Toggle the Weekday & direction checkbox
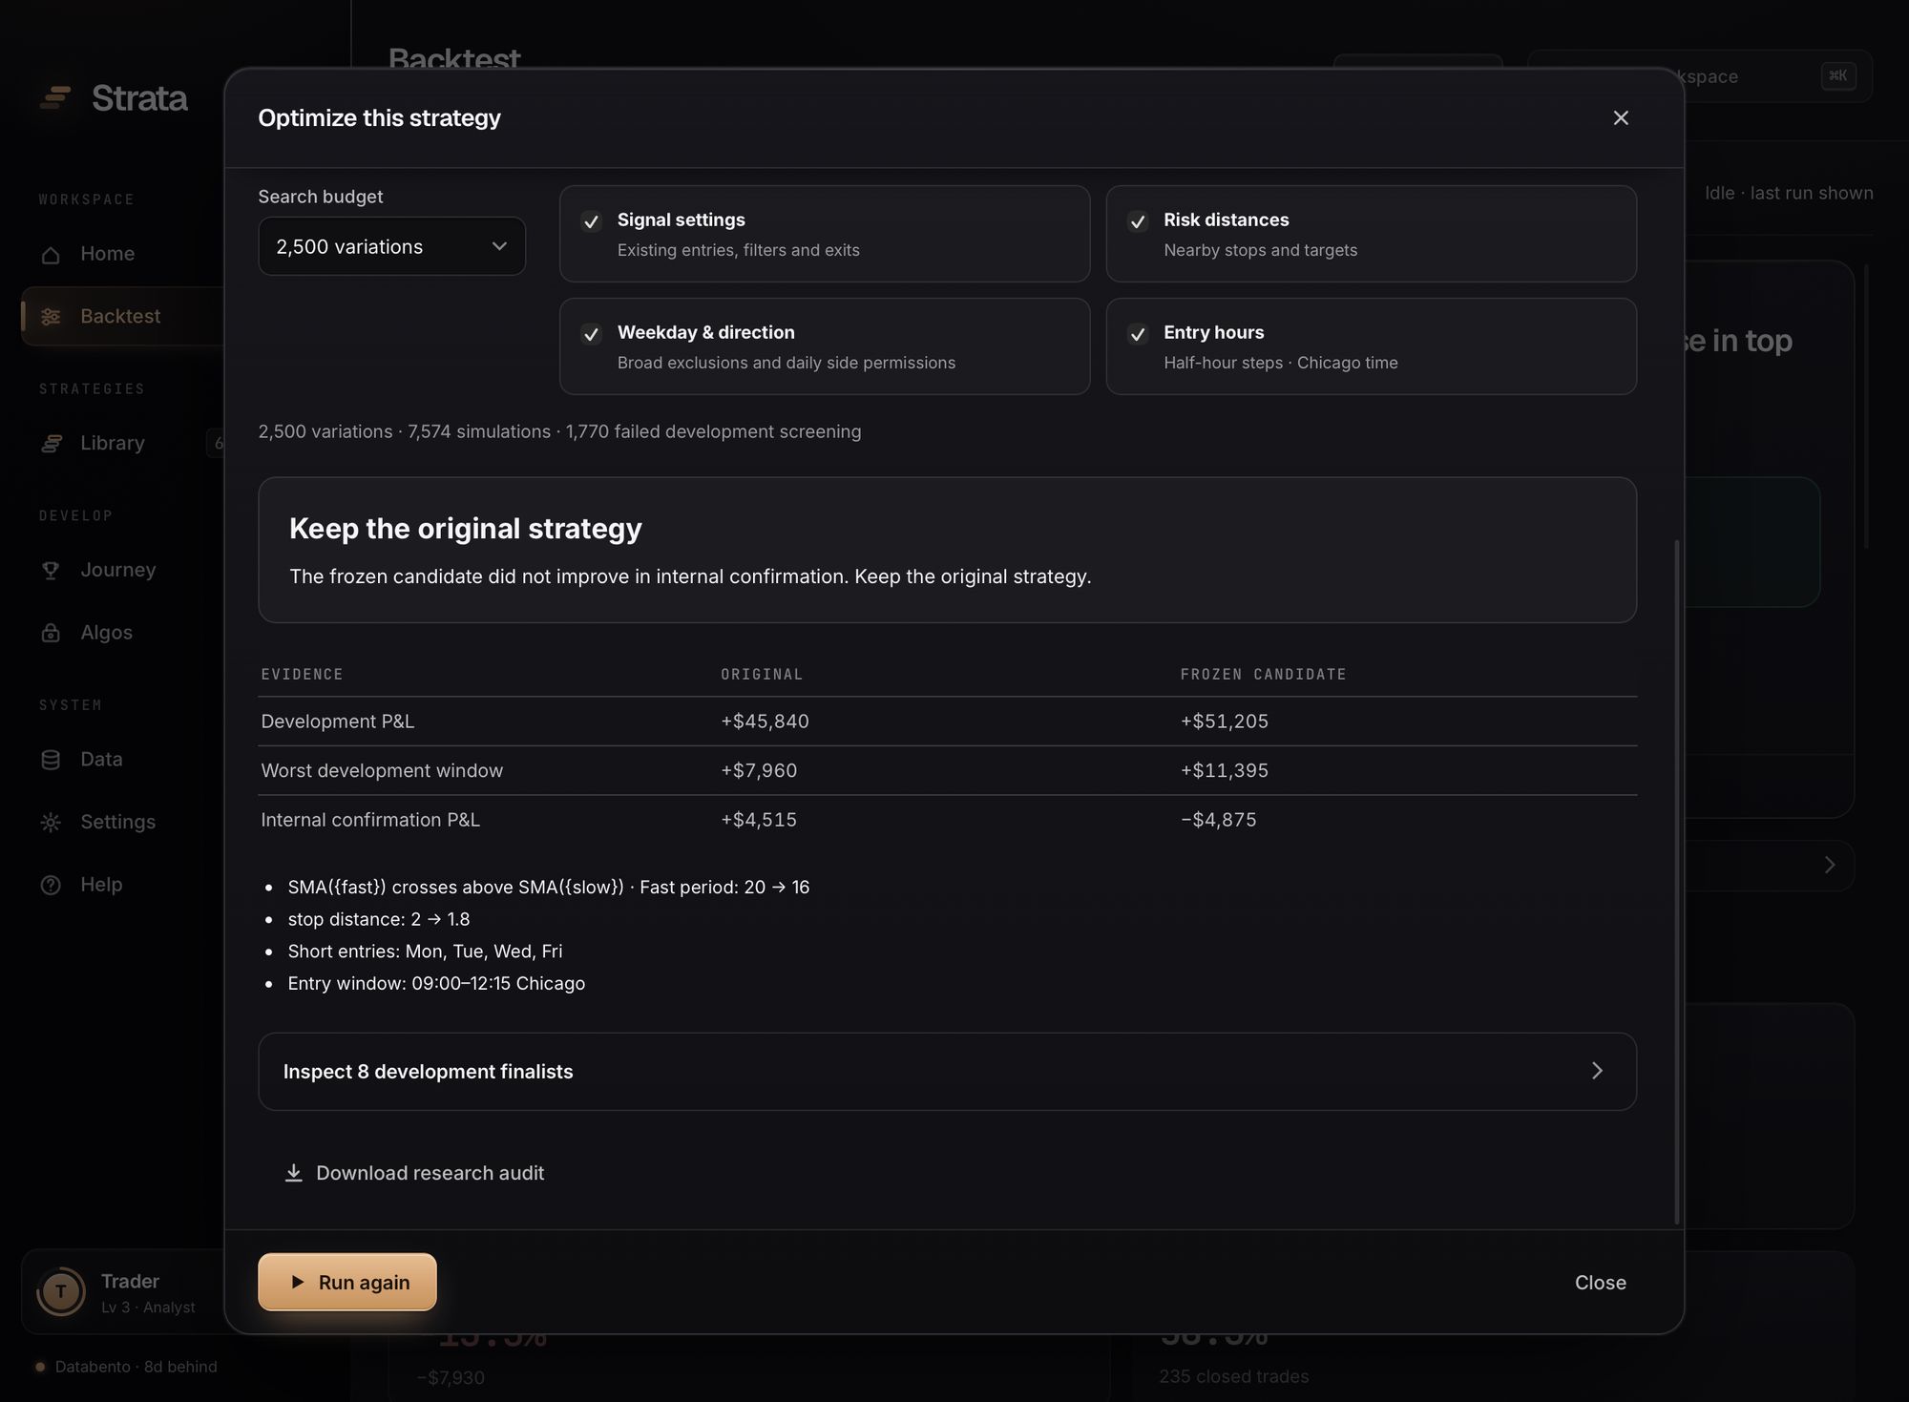Viewport: 1909px width, 1402px height. tap(591, 335)
